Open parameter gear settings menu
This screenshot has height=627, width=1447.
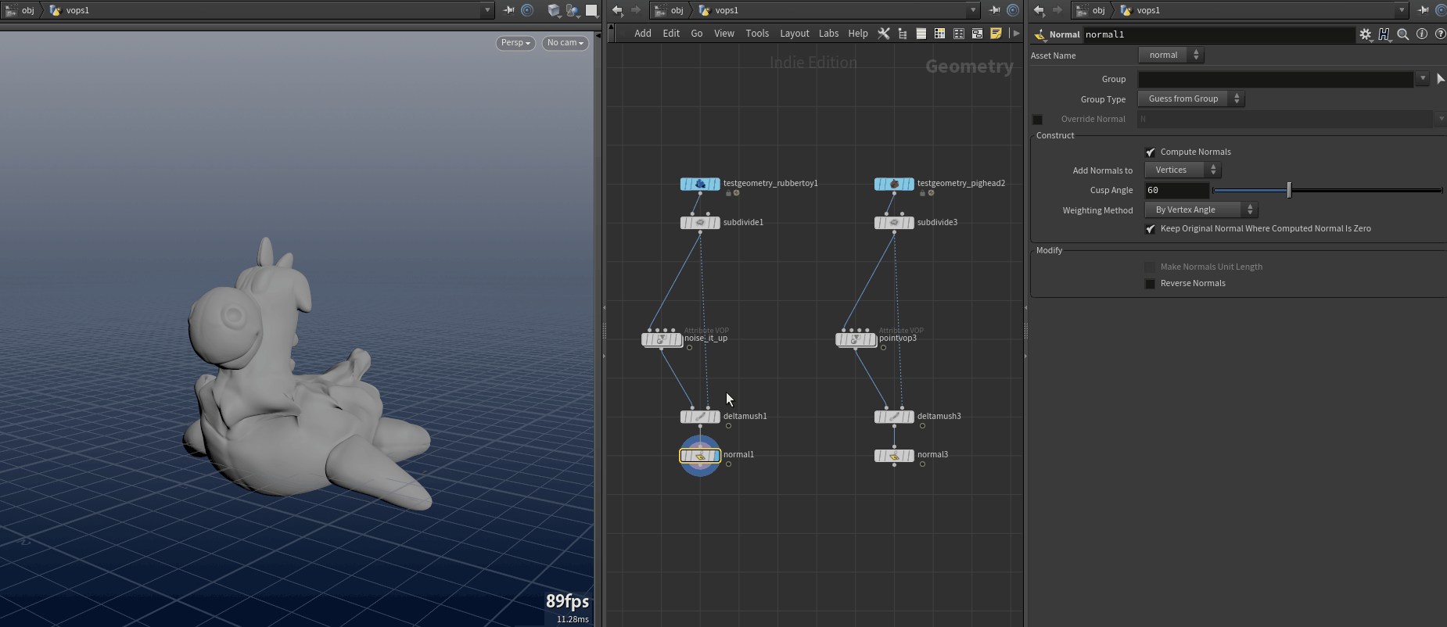click(1366, 34)
